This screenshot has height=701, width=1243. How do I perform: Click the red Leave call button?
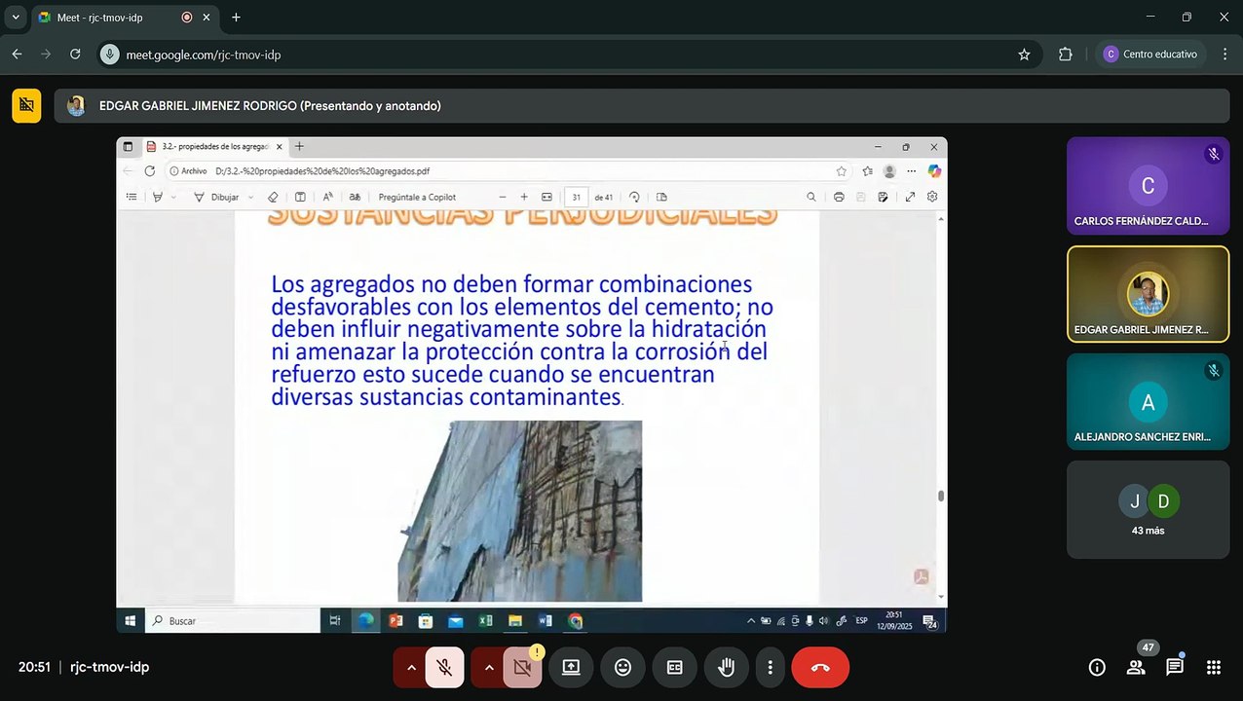[820, 668]
